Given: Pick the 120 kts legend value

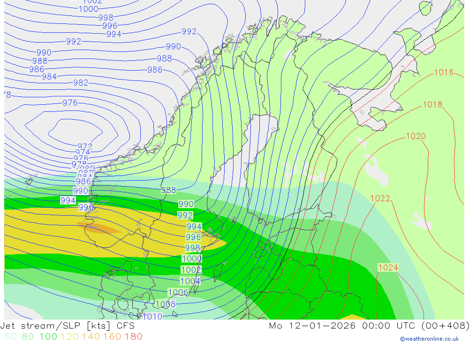Looking at the screenshot, I should pos(69,337).
